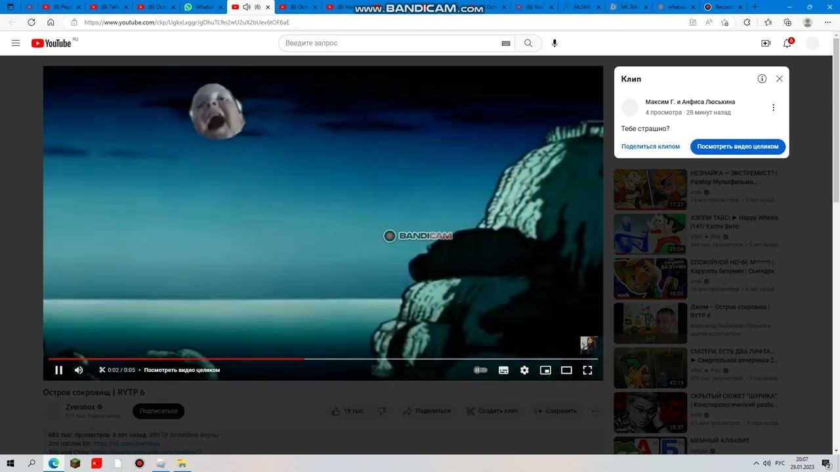Image resolution: width=840 pixels, height=472 pixels.
Task: Open 'СКРЫТЫЙ СЮЖЕТ "ШУРИКА"' video title
Action: click(734, 401)
